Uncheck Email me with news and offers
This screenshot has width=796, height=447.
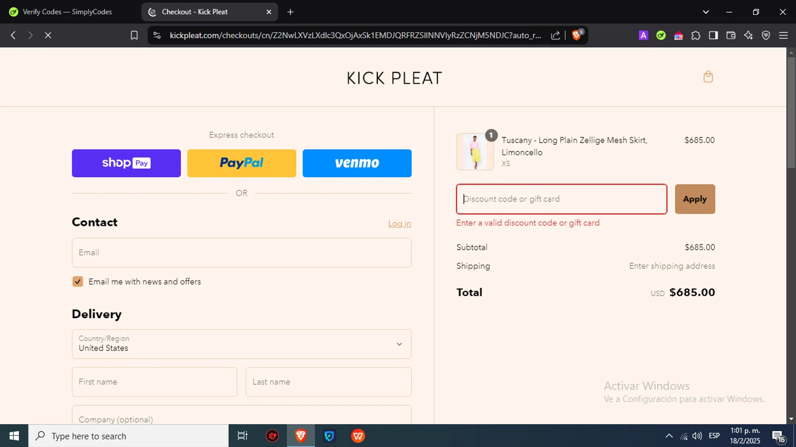click(x=77, y=282)
